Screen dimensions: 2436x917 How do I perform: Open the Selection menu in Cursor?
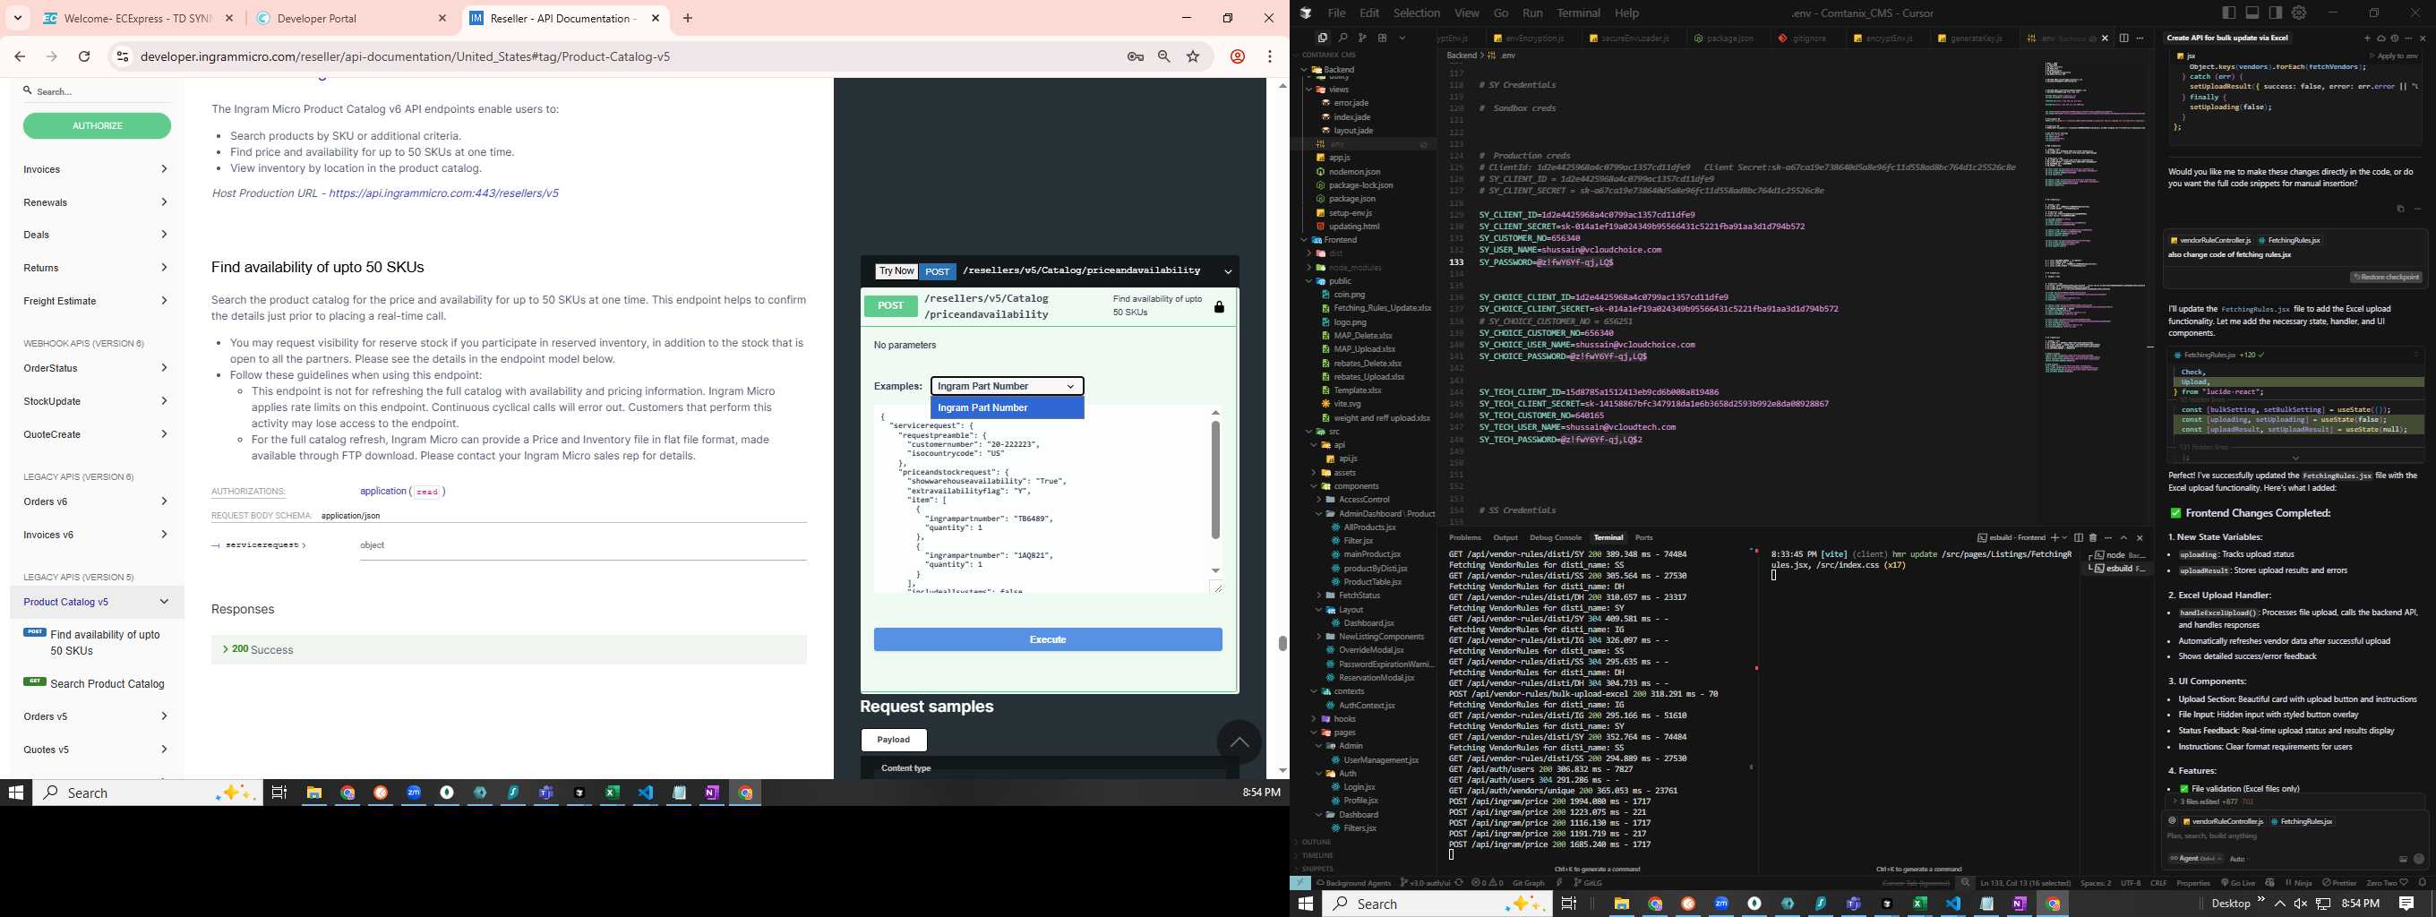(x=1417, y=13)
